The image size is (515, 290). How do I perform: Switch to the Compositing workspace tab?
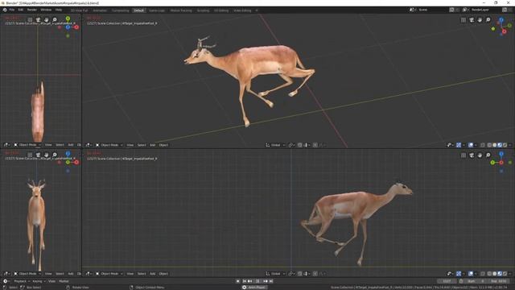click(120, 10)
